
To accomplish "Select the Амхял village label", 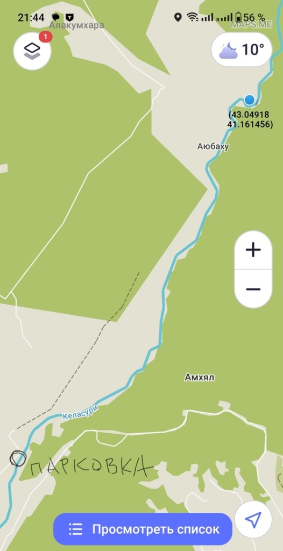I will pos(199,378).
